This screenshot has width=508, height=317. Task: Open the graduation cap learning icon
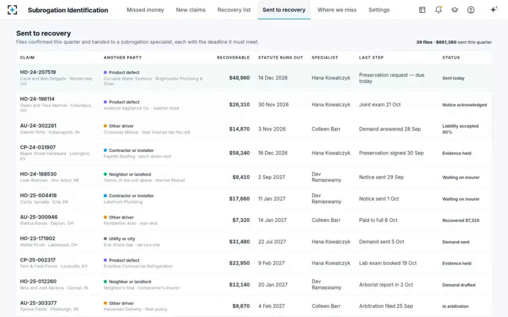(x=455, y=10)
